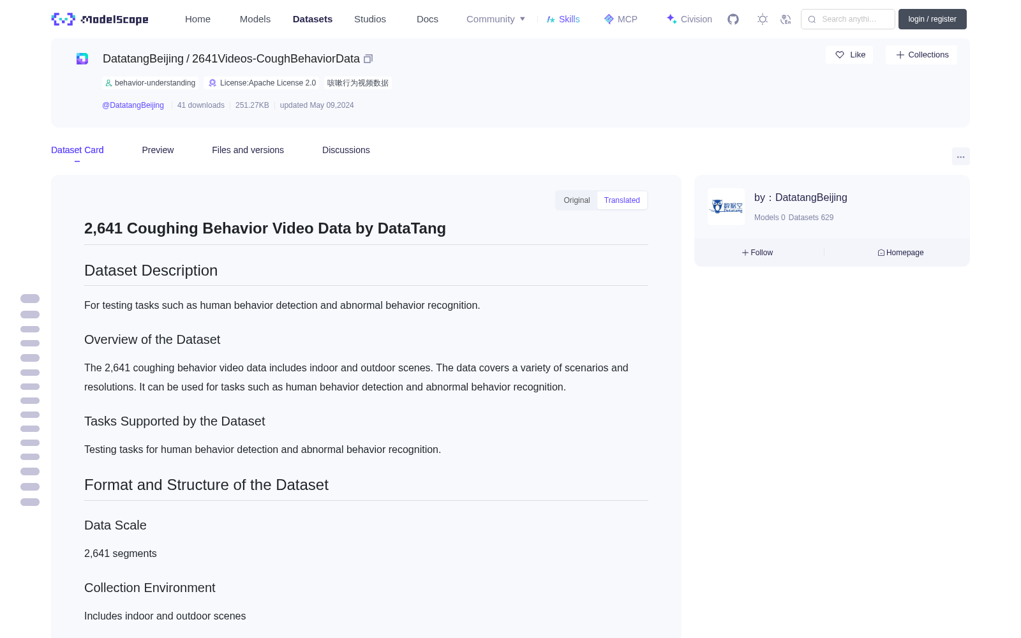Click the Datasets 629 count

(811, 218)
